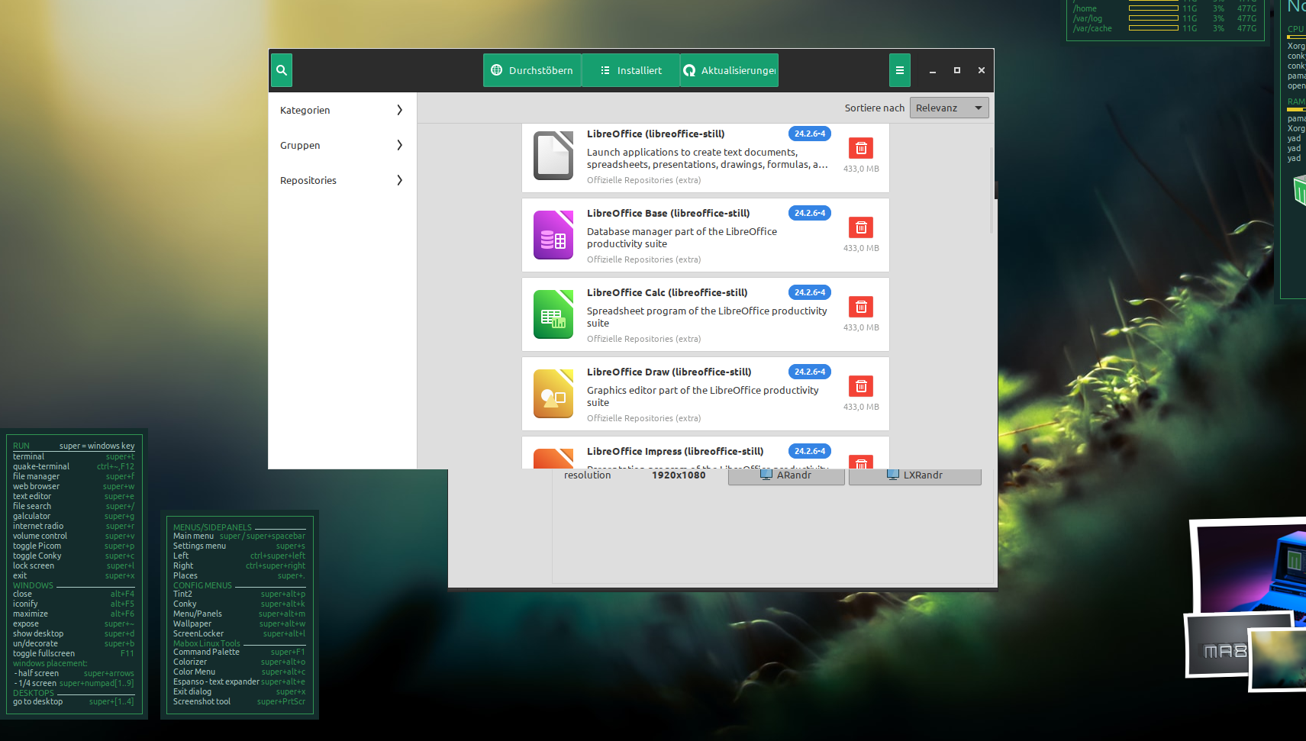Click "Spreadsheet program" description of LibreOffice Calc

click(x=707, y=317)
